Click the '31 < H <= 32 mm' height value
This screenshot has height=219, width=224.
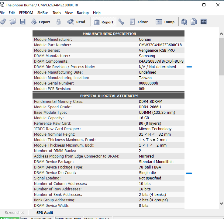[x=155, y=134]
